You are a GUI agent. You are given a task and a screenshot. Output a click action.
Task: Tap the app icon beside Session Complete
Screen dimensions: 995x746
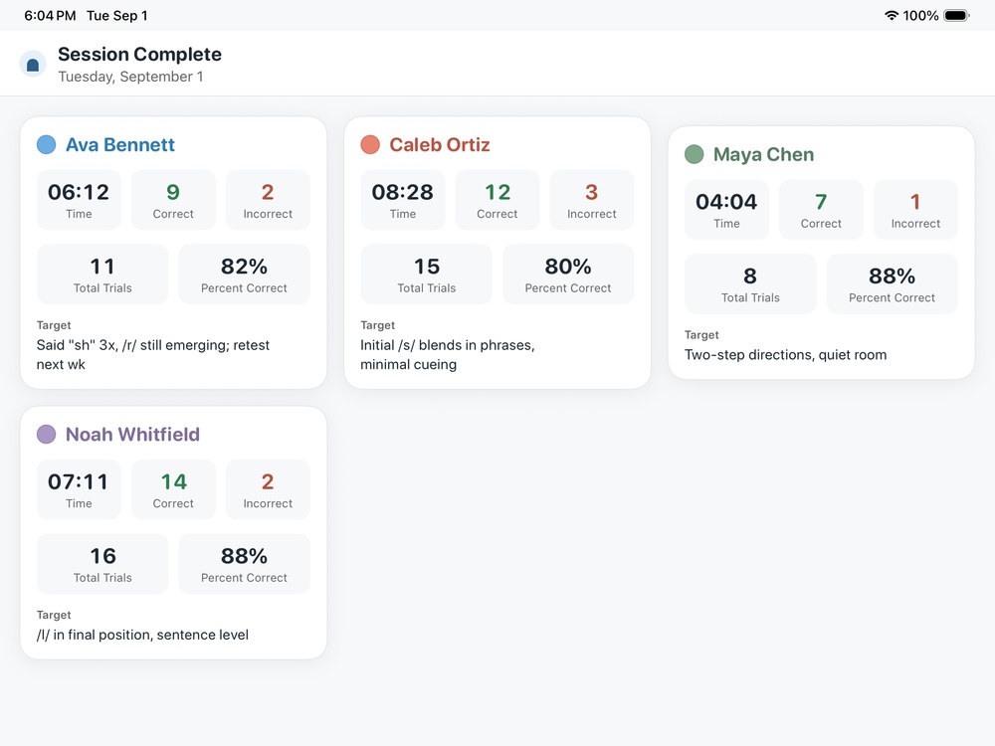coord(33,64)
